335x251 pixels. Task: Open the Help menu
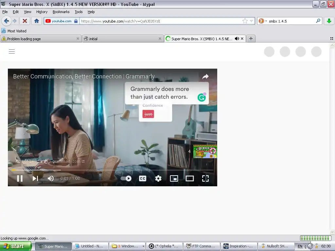click(x=91, y=12)
